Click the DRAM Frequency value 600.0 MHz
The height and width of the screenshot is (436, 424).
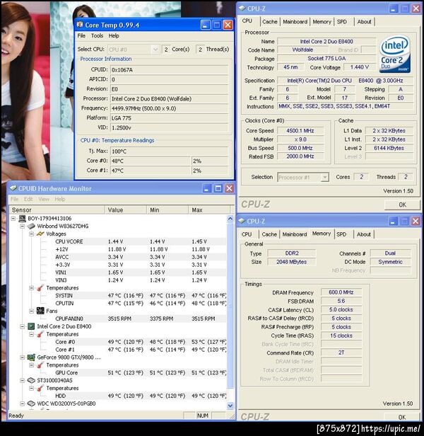341,292
